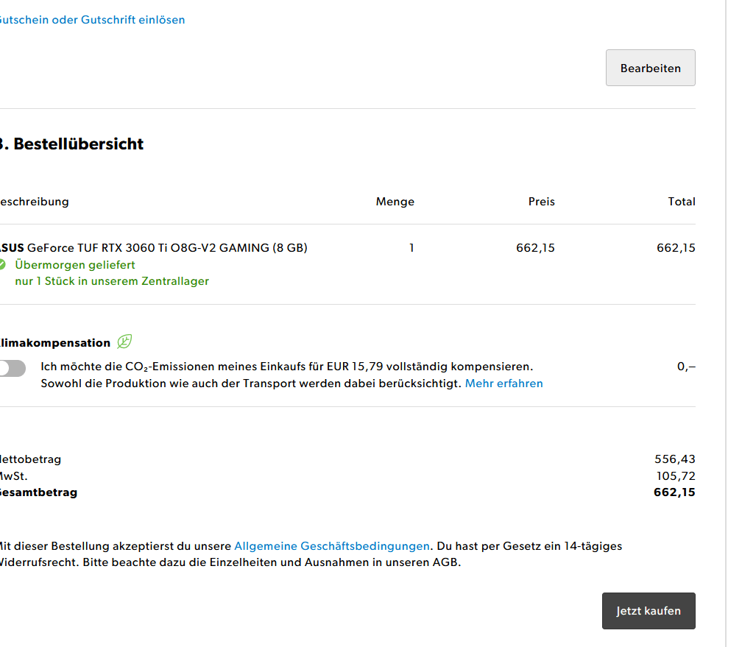Click the green checkmark delivery icon
This screenshot has width=742, height=647.
point(2,264)
